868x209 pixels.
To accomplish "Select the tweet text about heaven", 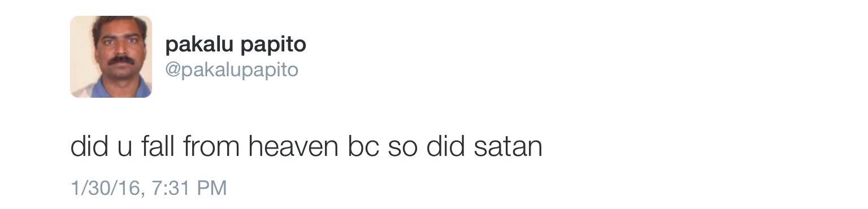I will tap(306, 146).
